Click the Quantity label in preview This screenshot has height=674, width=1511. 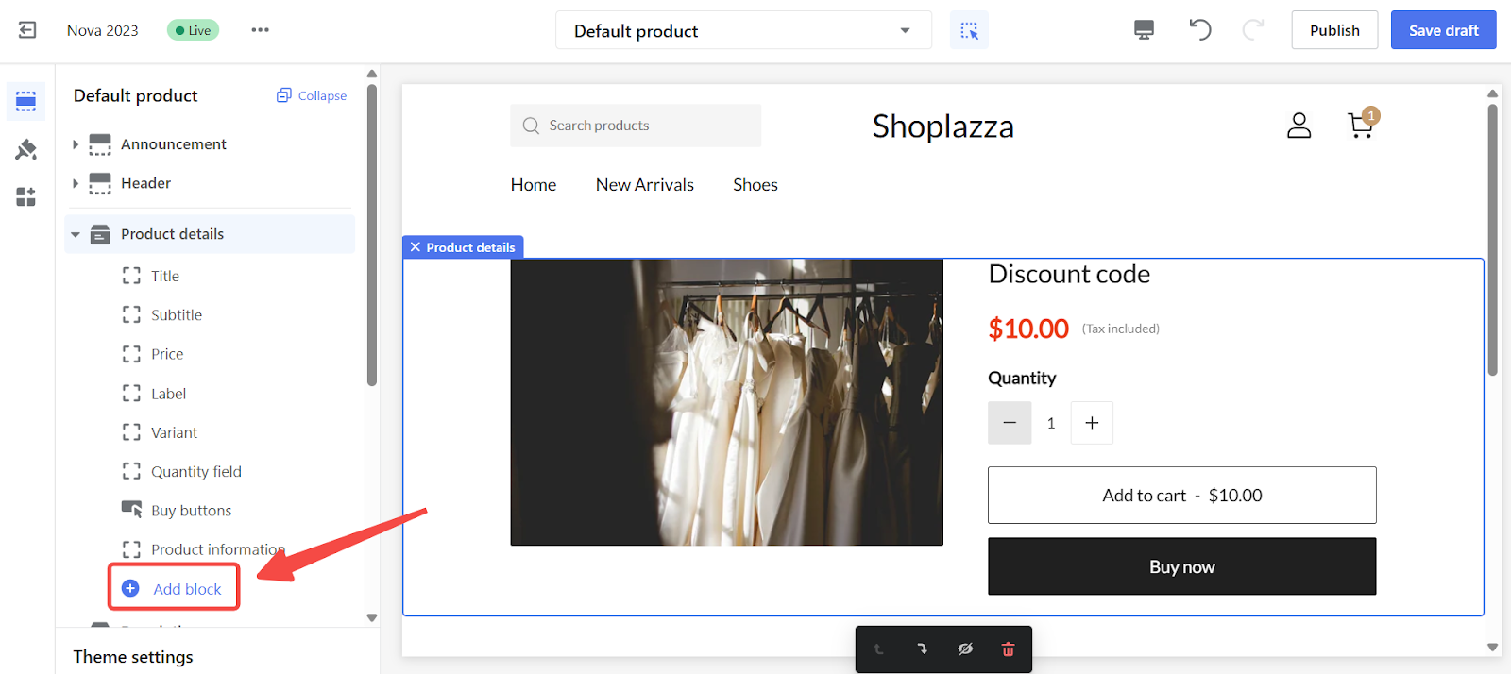tap(1022, 378)
